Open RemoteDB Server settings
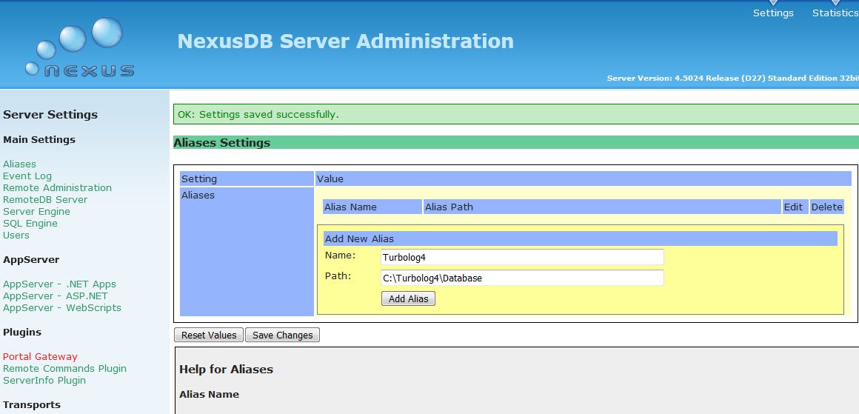This screenshot has height=414, width=859. (x=45, y=199)
